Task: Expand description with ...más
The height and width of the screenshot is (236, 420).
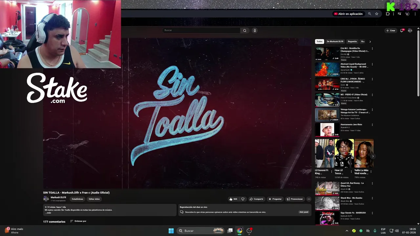Action: click(x=49, y=213)
